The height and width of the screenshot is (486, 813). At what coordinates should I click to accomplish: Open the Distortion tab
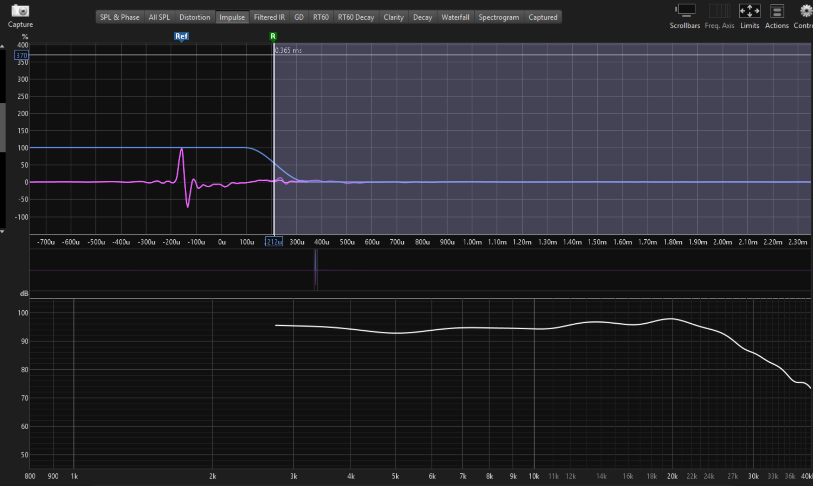pos(195,17)
